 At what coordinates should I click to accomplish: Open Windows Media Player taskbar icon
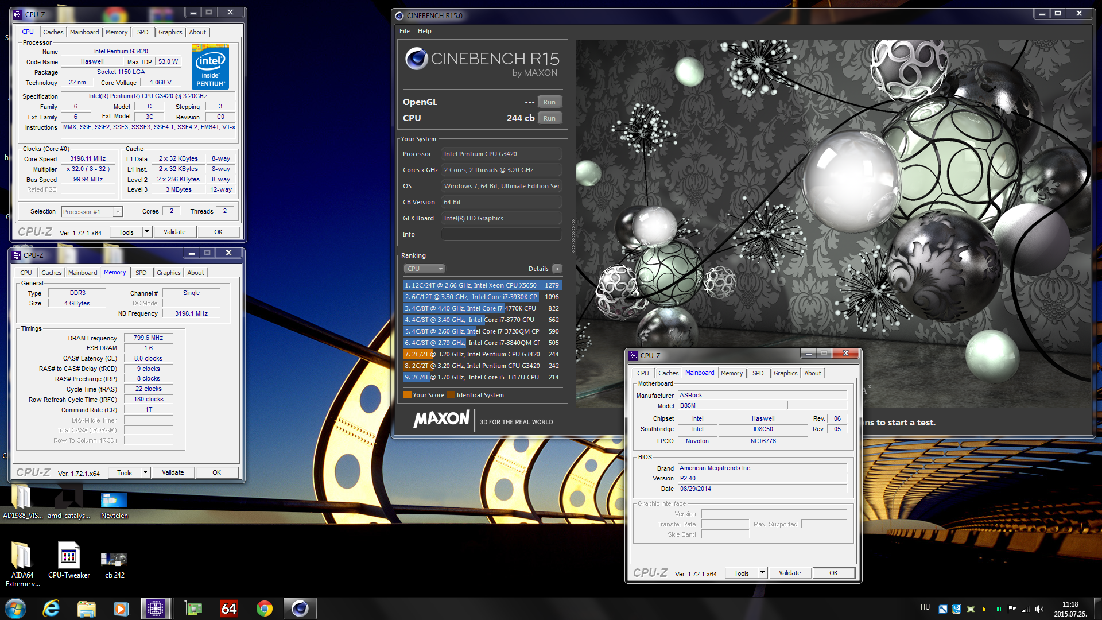pos(121,608)
